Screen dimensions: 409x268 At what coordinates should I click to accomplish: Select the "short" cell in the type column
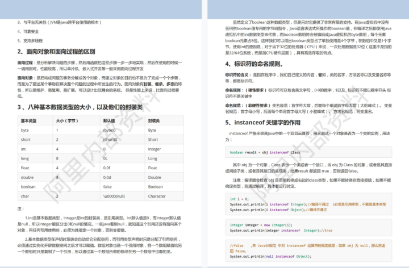pyautogui.click(x=26, y=140)
